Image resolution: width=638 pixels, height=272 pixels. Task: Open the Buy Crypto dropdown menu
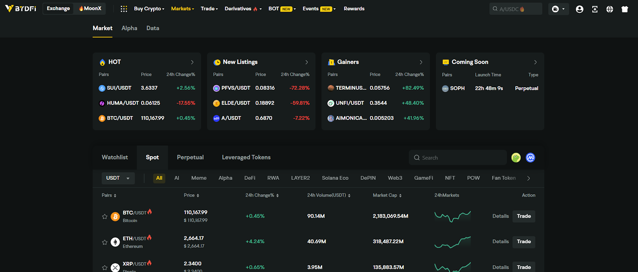click(x=149, y=9)
